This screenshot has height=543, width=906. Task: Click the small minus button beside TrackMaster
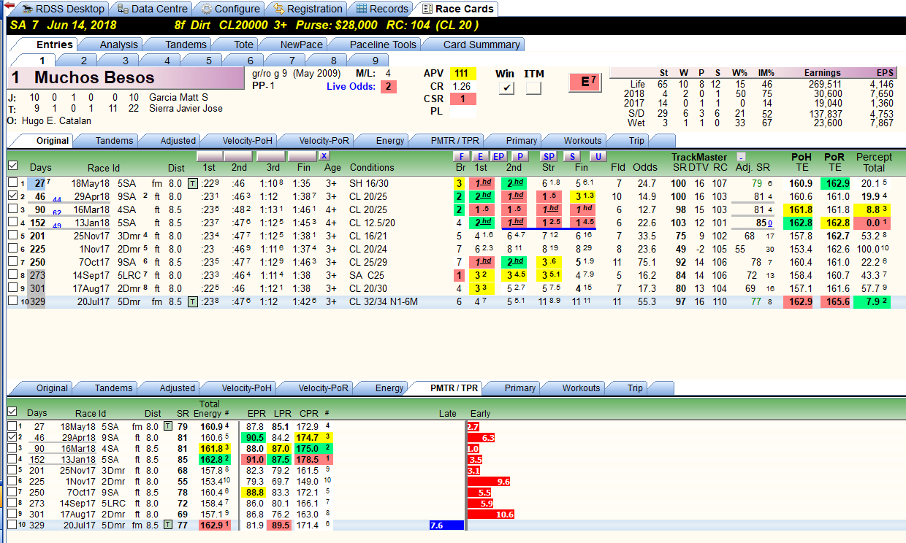tap(740, 157)
